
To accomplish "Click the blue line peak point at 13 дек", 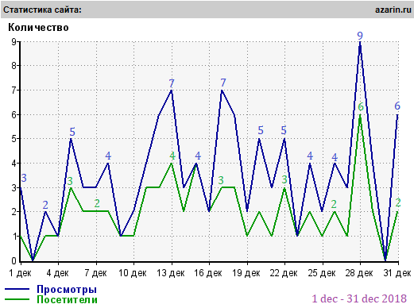I will tap(172, 90).
